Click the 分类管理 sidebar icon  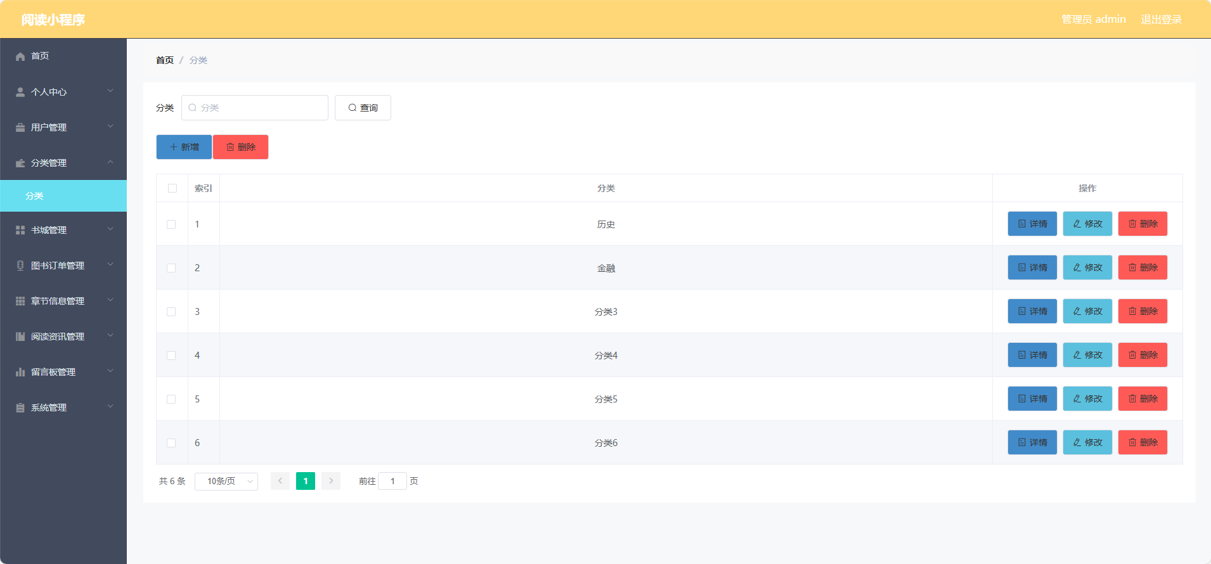(20, 163)
